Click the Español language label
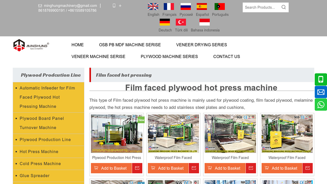Image resolution: width=327 pixels, height=184 pixels. [x=202, y=15]
